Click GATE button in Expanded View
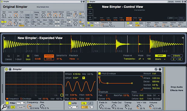This screenshot has width=187, height=111. click(49, 59)
